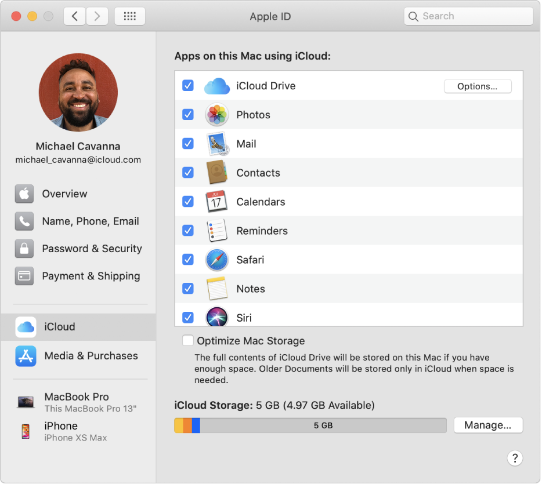Click the iCloud Drive cloud icon

(x=217, y=86)
